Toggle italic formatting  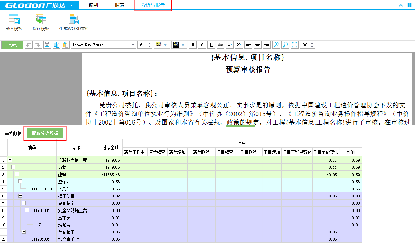[x=202, y=45]
